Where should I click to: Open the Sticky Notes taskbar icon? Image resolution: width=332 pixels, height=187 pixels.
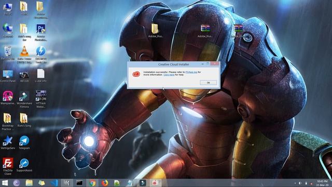click(41, 183)
